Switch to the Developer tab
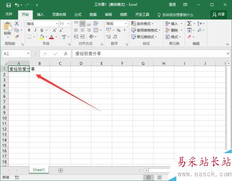This screenshot has width=232, height=181. click(x=142, y=14)
